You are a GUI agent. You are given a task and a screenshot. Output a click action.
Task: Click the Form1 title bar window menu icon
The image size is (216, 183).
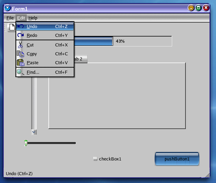tap(8, 8)
